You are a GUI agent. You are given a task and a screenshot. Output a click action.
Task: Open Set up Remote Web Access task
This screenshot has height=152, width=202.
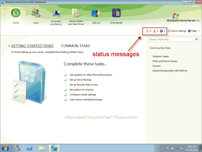[x=84, y=85]
